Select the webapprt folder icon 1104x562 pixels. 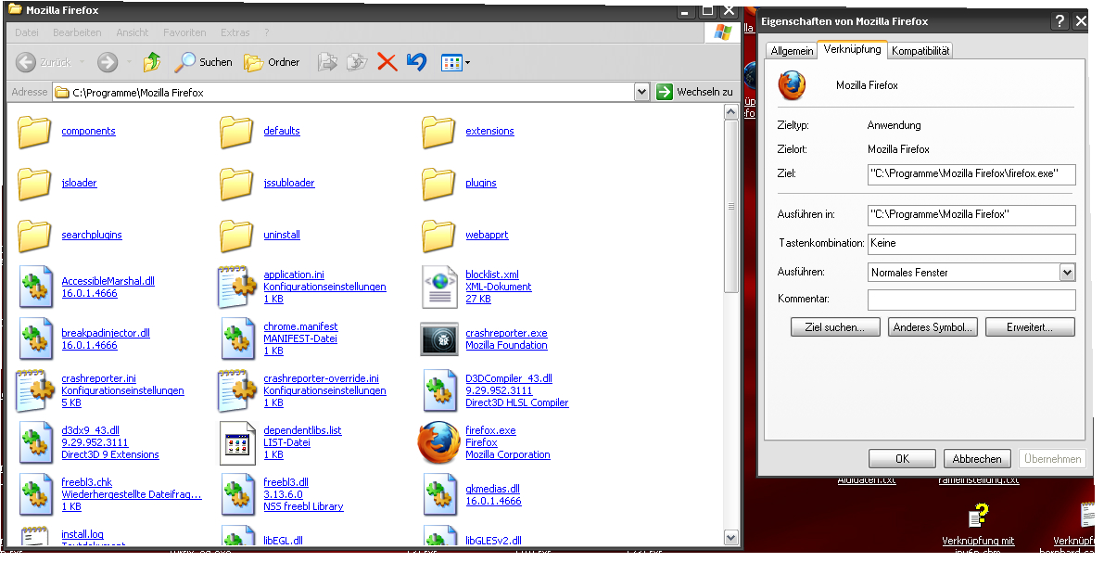pyautogui.click(x=438, y=236)
